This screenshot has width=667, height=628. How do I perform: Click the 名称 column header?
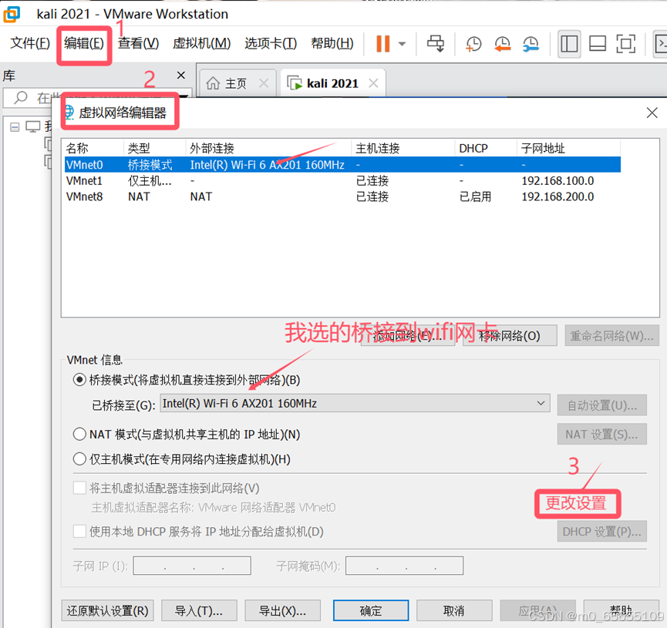pyautogui.click(x=93, y=149)
